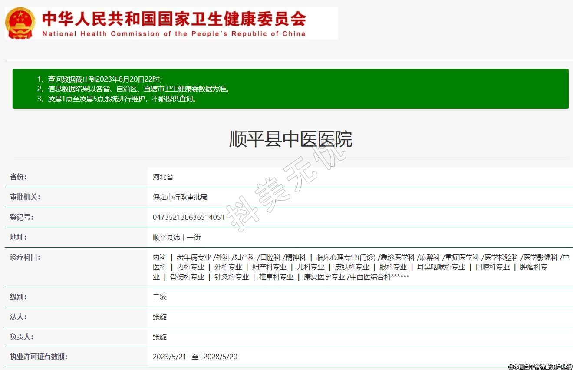The width and height of the screenshot is (573, 370).
Task: Click the 河北省 province value
Action: click(163, 177)
